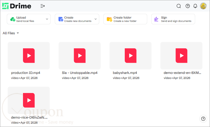Click "Create a new folder" subtitle text

point(125,21)
